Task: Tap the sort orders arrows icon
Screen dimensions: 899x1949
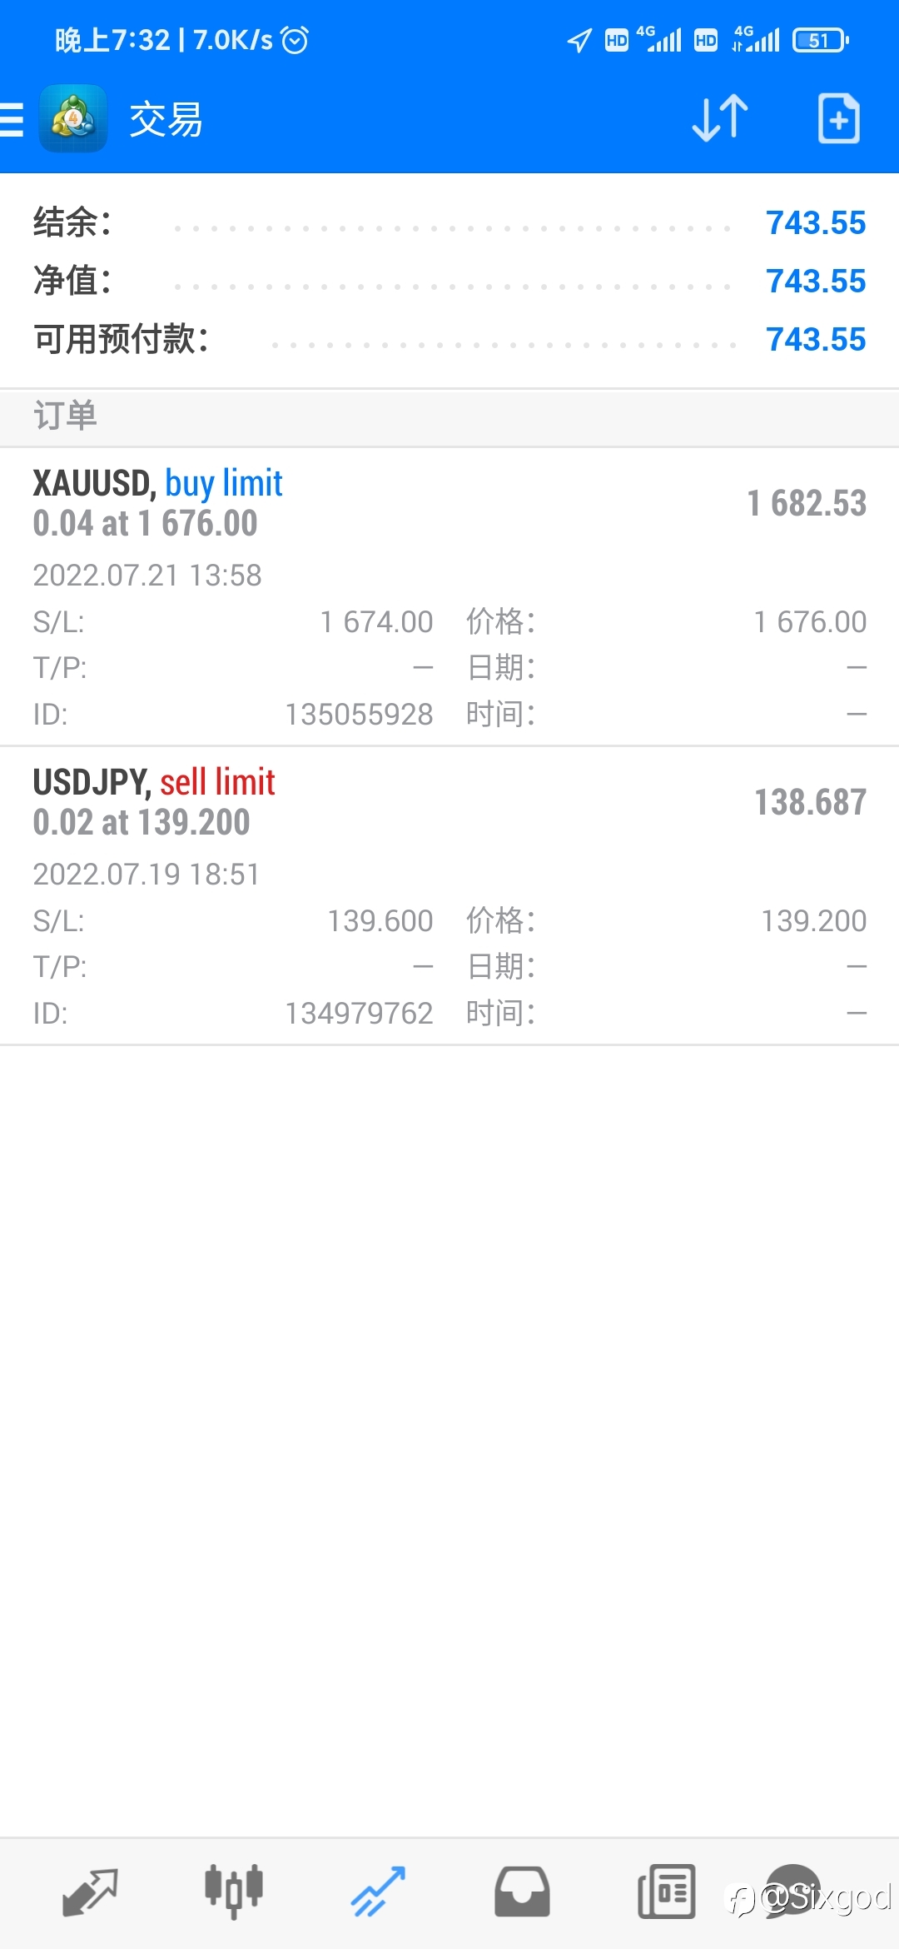Action: (x=720, y=118)
